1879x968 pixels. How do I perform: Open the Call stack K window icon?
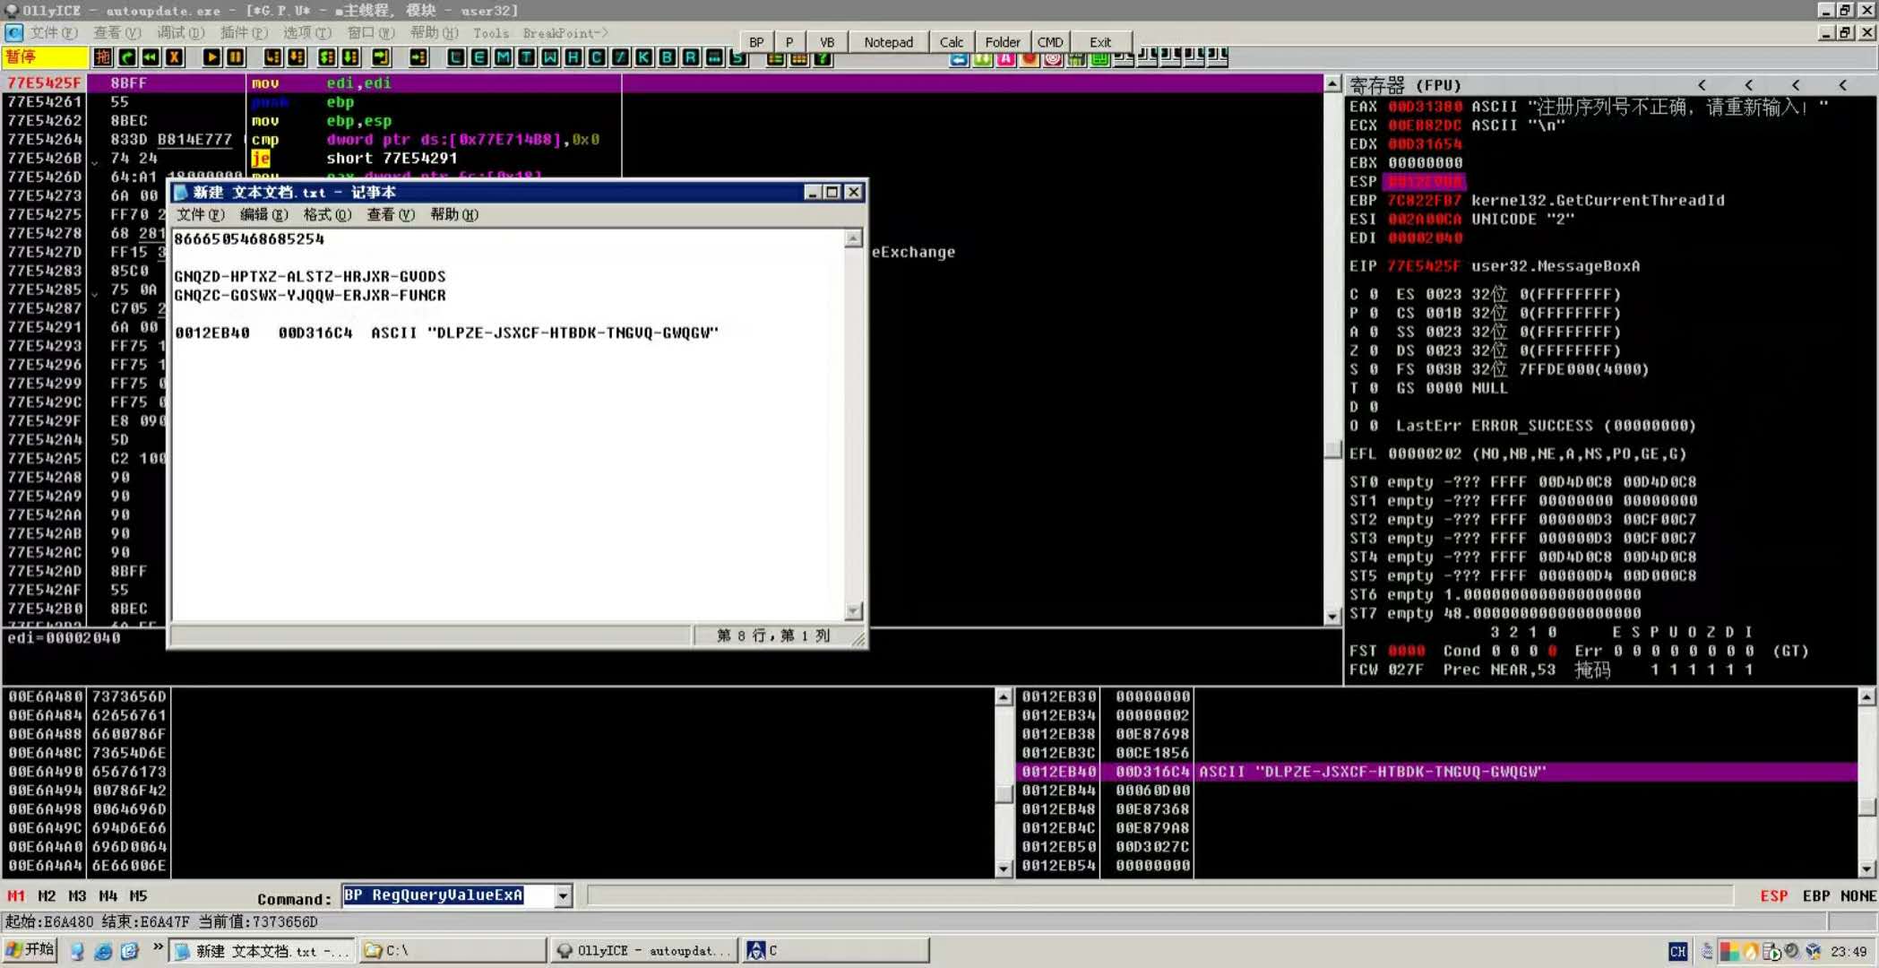(x=644, y=58)
